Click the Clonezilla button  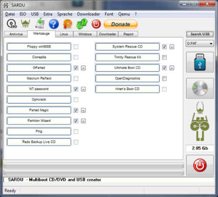(x=39, y=57)
